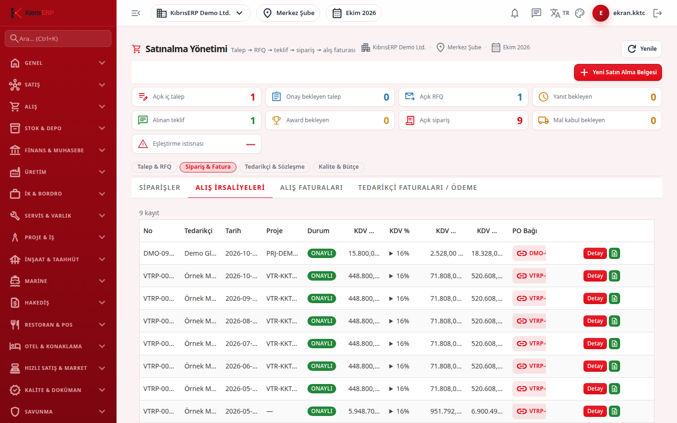The width and height of the screenshot is (677, 423).
Task: Select the Talep & RFQ filter chip
Action: [154, 167]
